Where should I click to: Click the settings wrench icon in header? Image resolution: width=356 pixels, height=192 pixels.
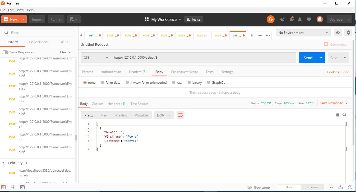(x=292, y=19)
